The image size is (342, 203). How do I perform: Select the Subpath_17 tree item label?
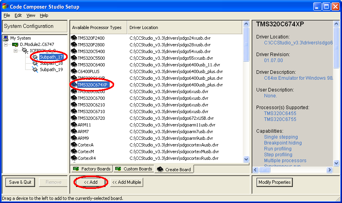[51, 57]
